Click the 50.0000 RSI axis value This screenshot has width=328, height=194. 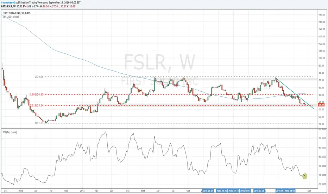click(322, 157)
